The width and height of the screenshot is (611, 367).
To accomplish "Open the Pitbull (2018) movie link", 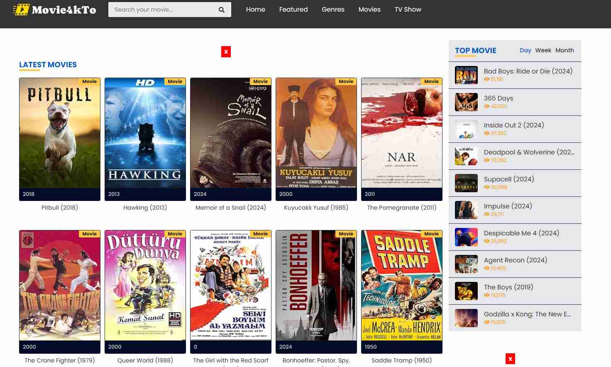I will pos(59,208).
